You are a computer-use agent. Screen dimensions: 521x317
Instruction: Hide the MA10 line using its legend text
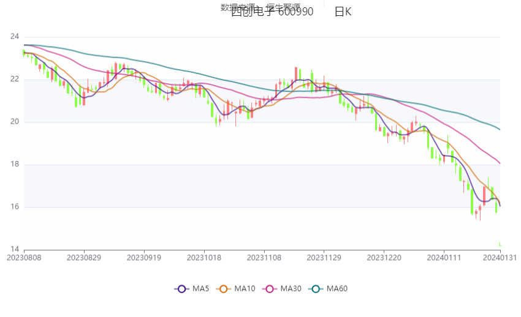tap(245, 289)
